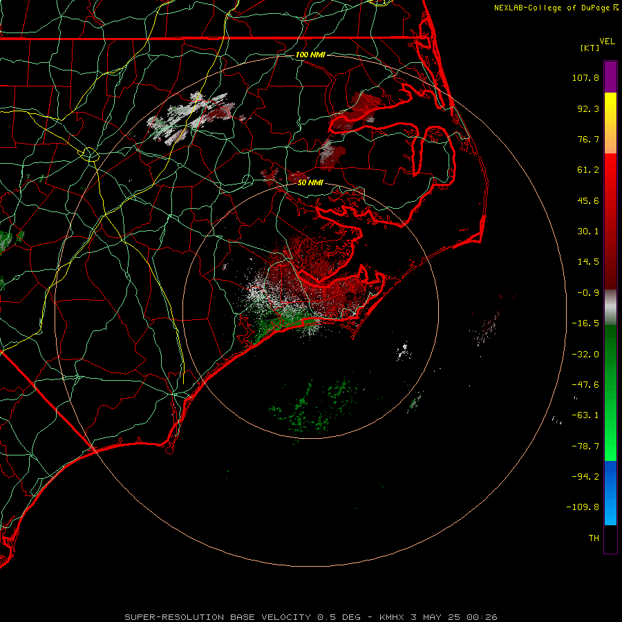This screenshot has width=622, height=622.
Task: Select the -16.5 legend value
Action: pos(585,323)
